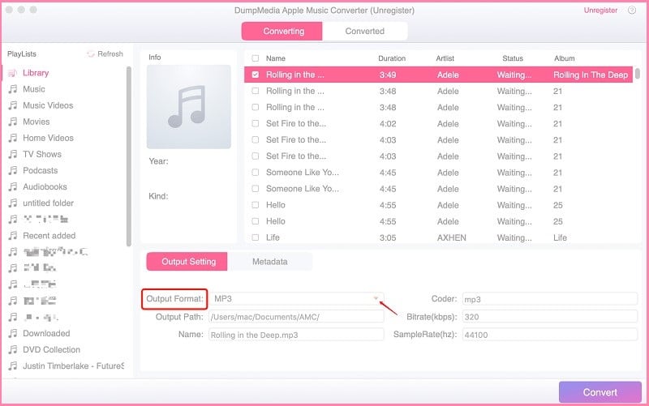Open the help question mark icon
649x406 pixels.
[x=632, y=11]
